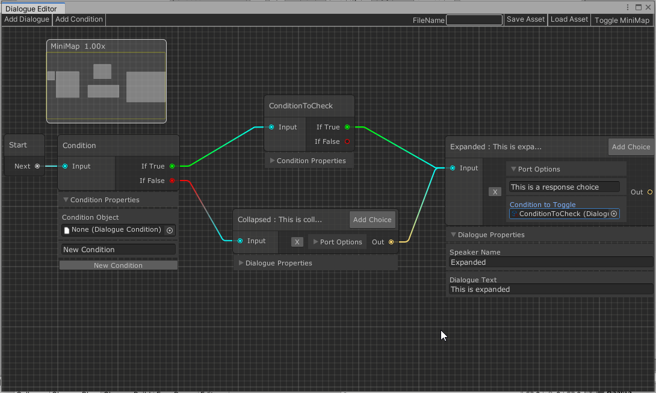Click the Next output port on Start node
The height and width of the screenshot is (393, 656).
tap(37, 166)
